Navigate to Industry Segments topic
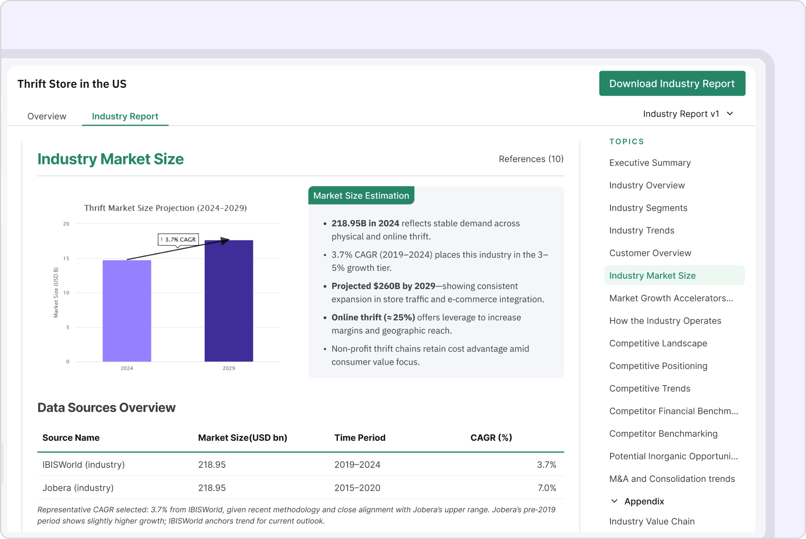This screenshot has width=806, height=539. point(648,208)
